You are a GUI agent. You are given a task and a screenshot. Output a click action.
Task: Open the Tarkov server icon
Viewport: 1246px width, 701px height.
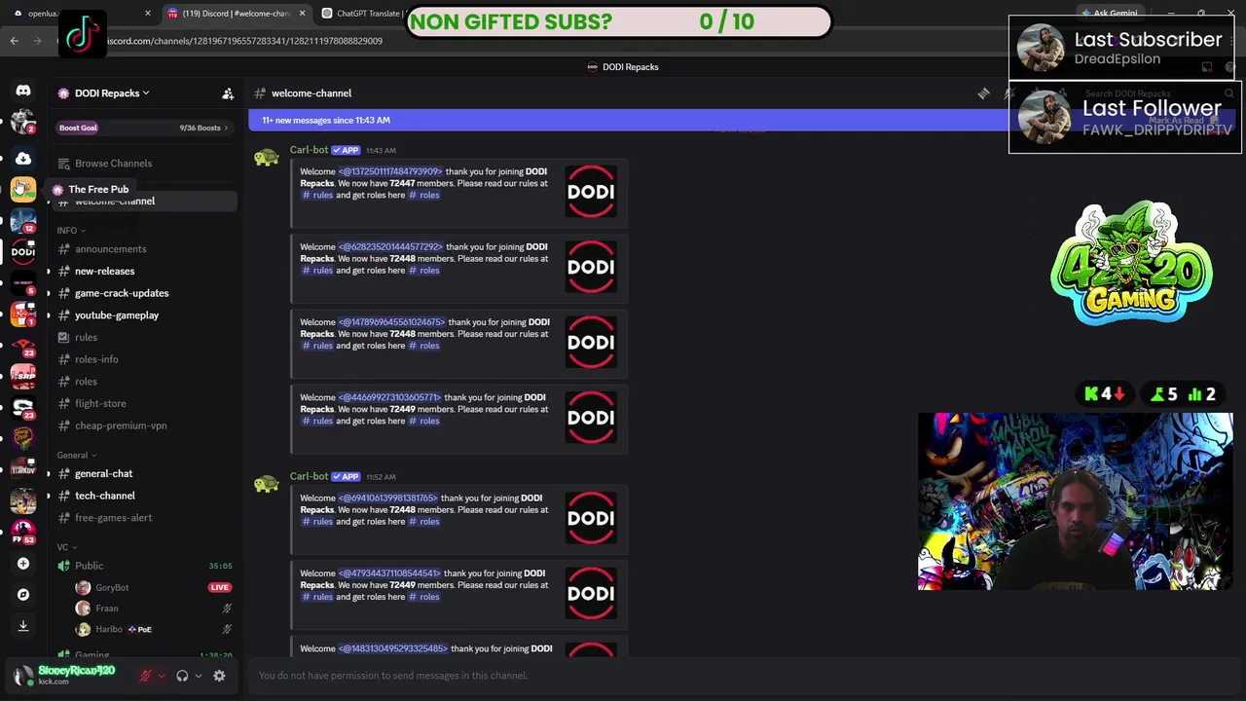click(x=23, y=469)
